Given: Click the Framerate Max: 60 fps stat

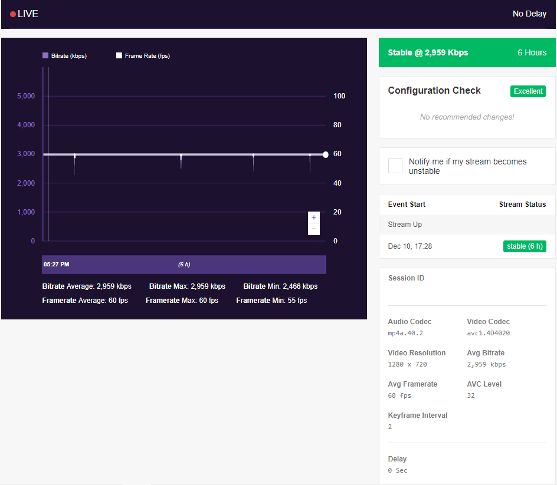Looking at the screenshot, I should [x=182, y=301].
